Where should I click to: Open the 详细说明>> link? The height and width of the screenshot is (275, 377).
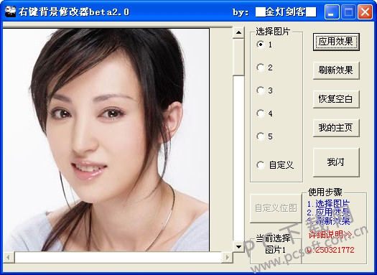tap(330, 234)
